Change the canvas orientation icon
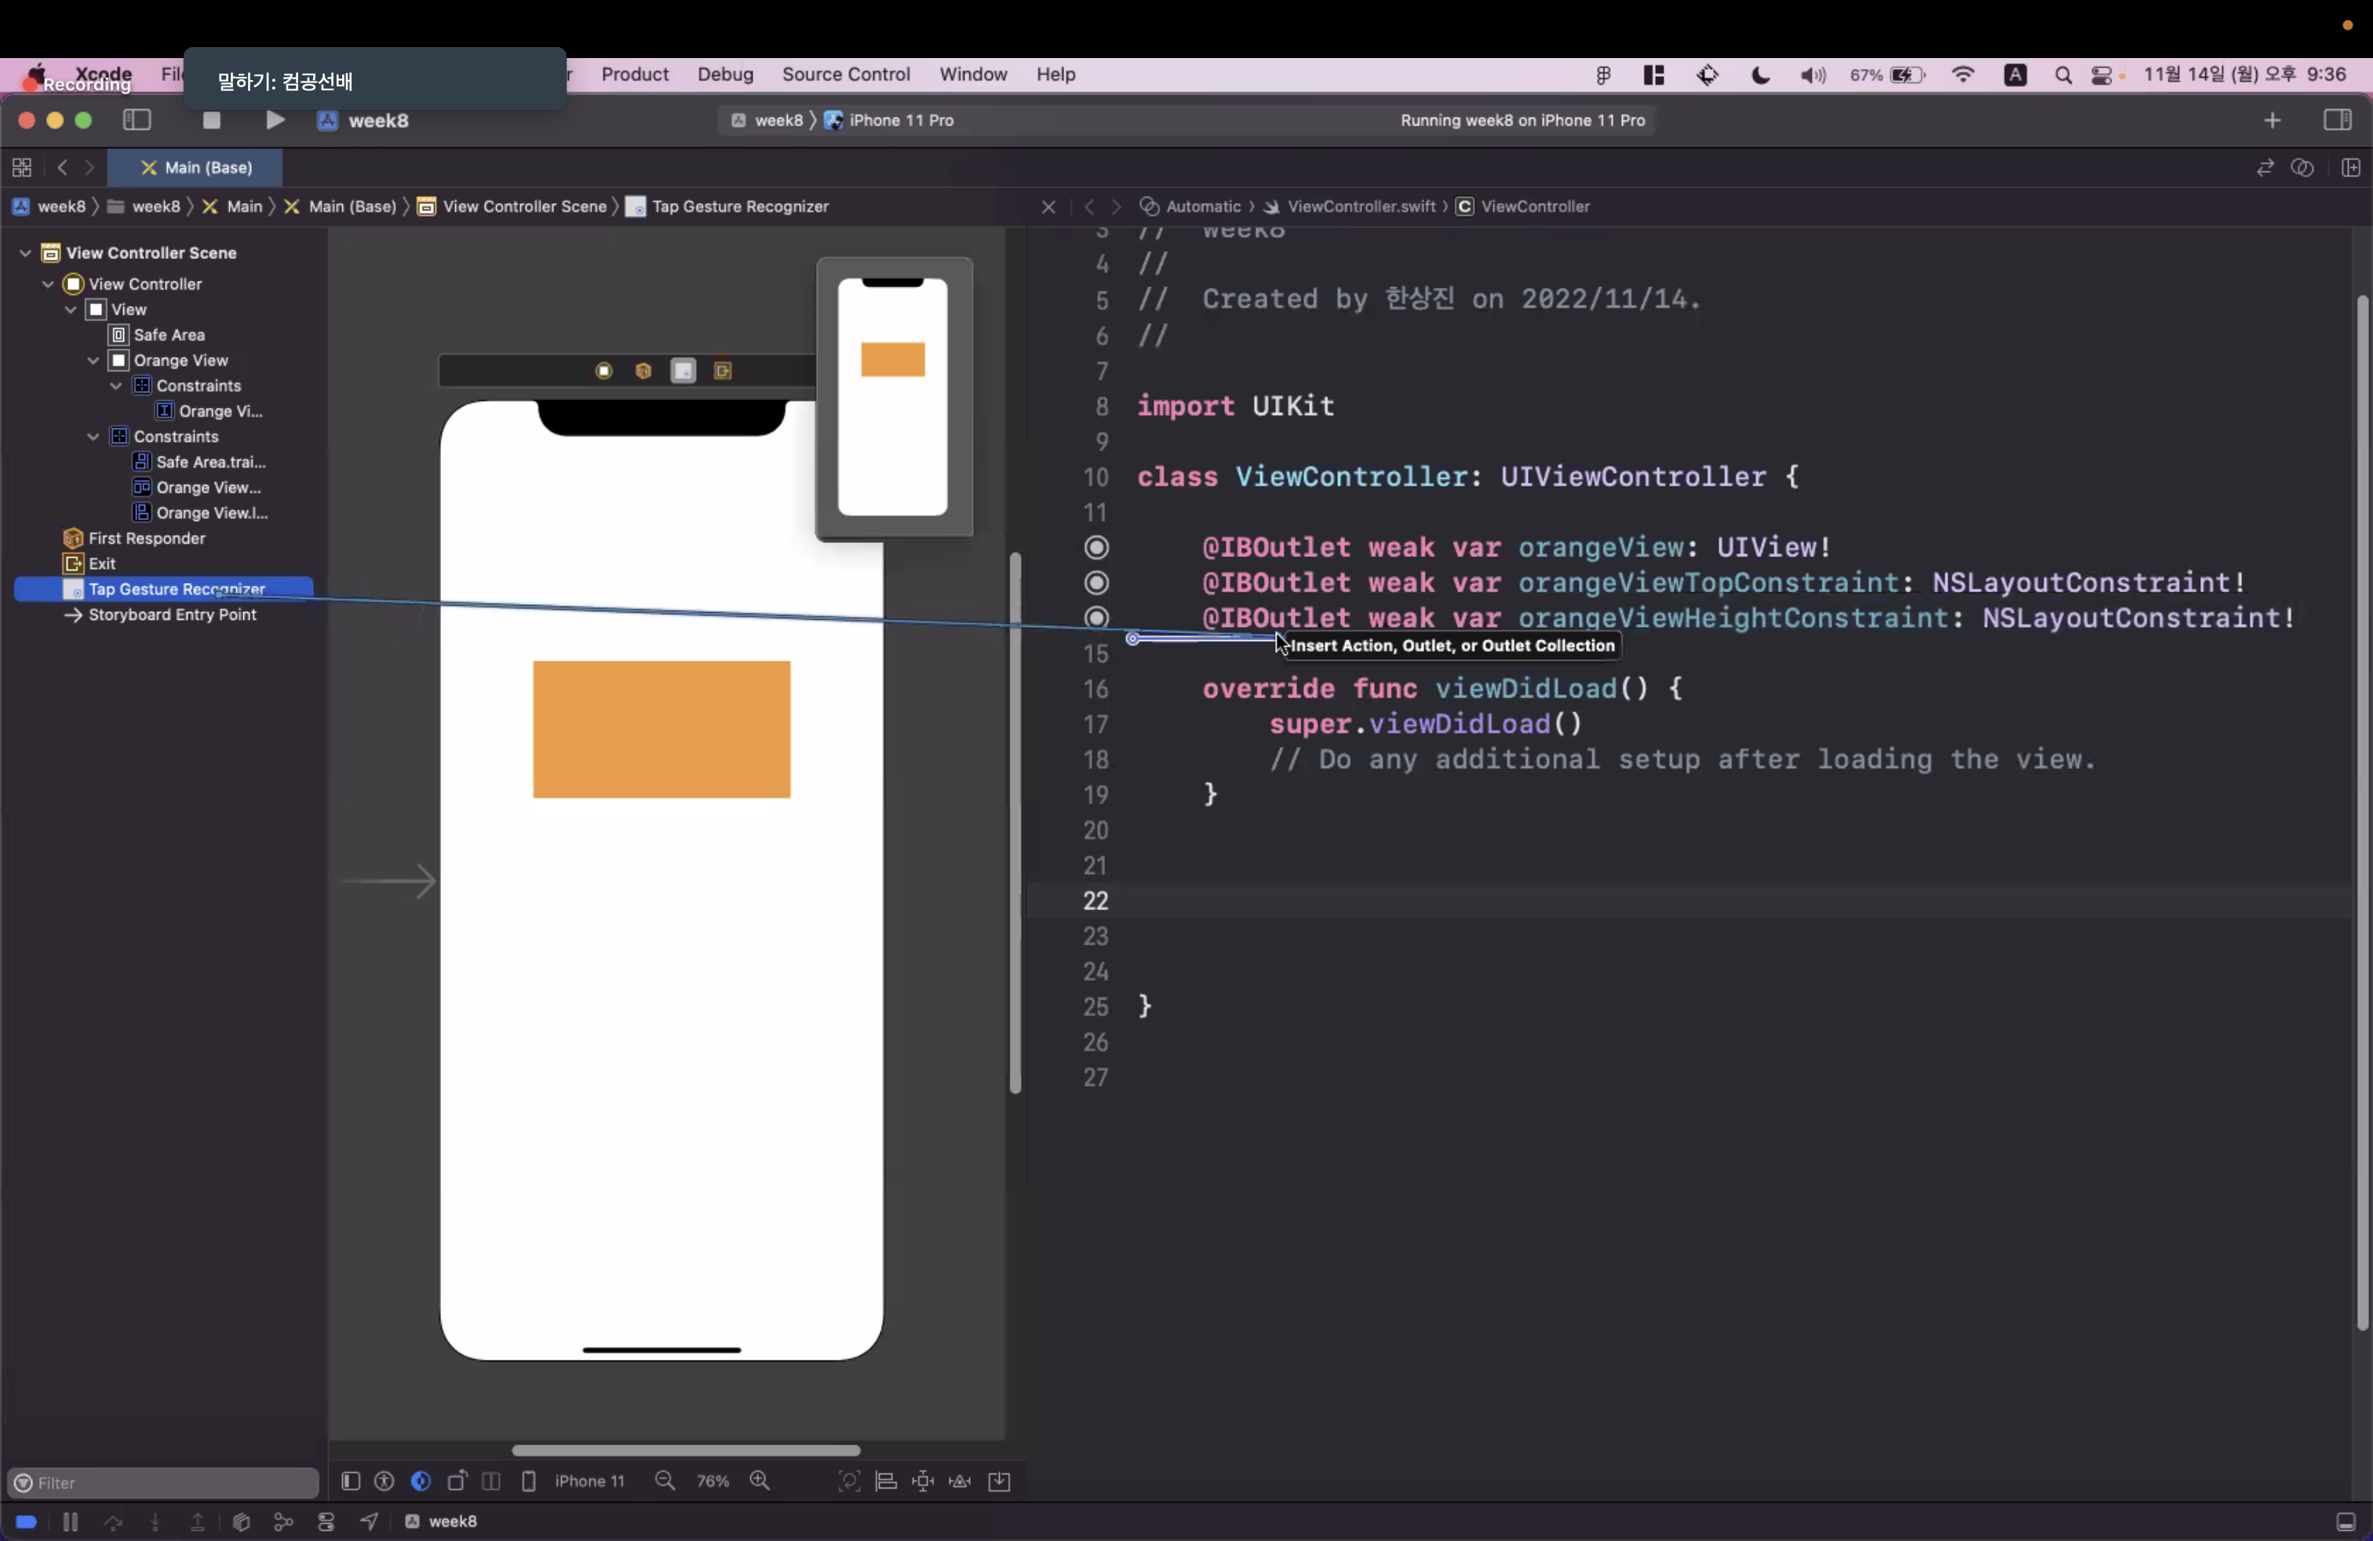2373x1541 pixels. tap(457, 1481)
